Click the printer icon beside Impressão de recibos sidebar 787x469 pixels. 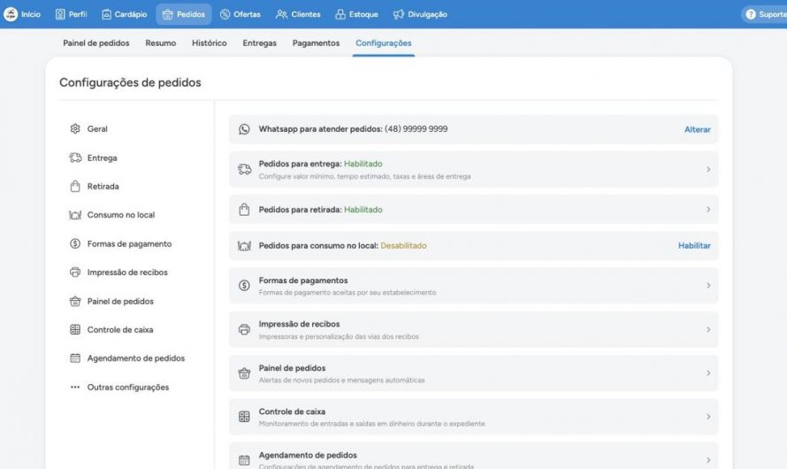(75, 273)
